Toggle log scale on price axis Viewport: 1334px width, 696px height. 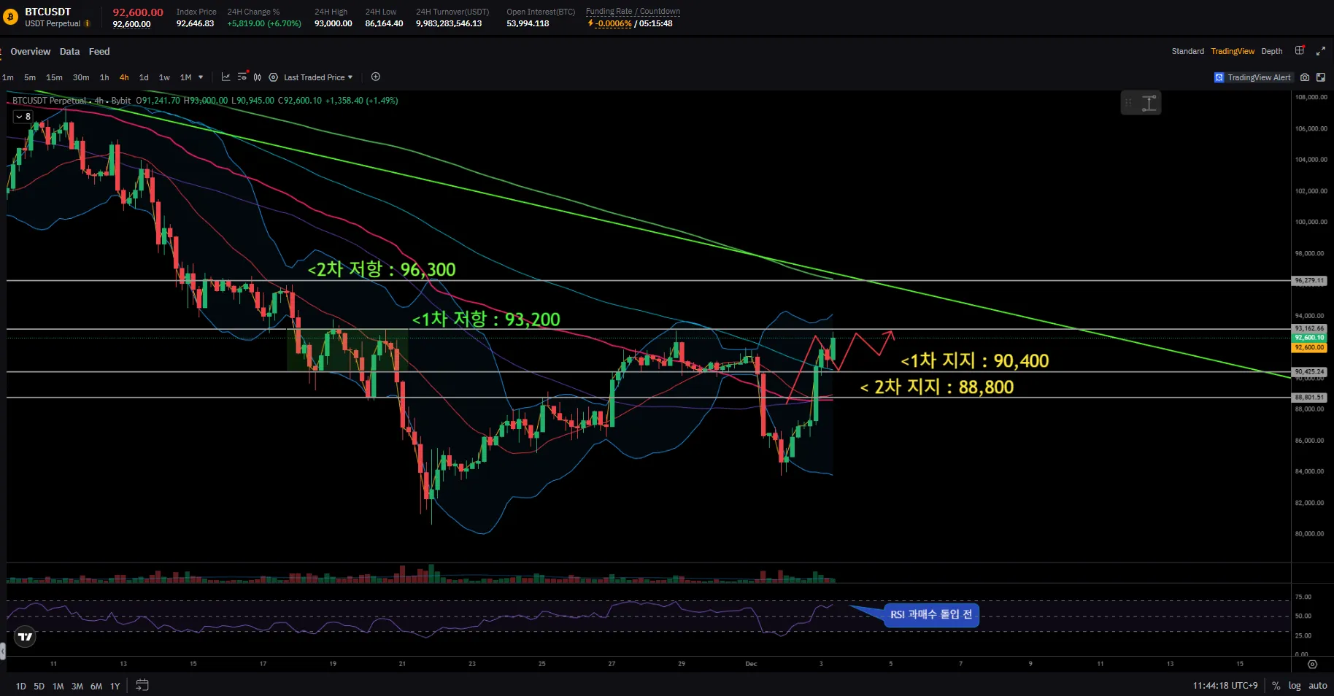coord(1295,686)
